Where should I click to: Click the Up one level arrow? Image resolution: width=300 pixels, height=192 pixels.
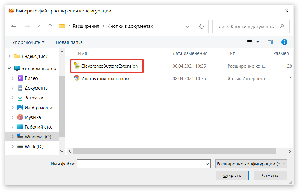point(50,27)
